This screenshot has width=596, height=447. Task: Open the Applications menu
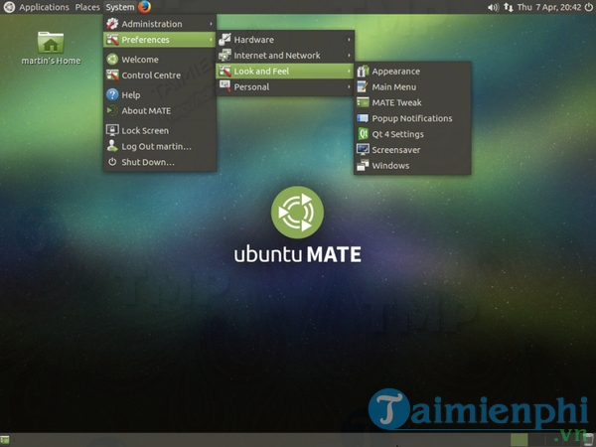tap(44, 7)
